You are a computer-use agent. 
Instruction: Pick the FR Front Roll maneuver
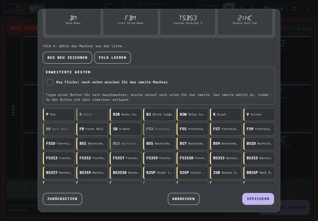(92, 129)
